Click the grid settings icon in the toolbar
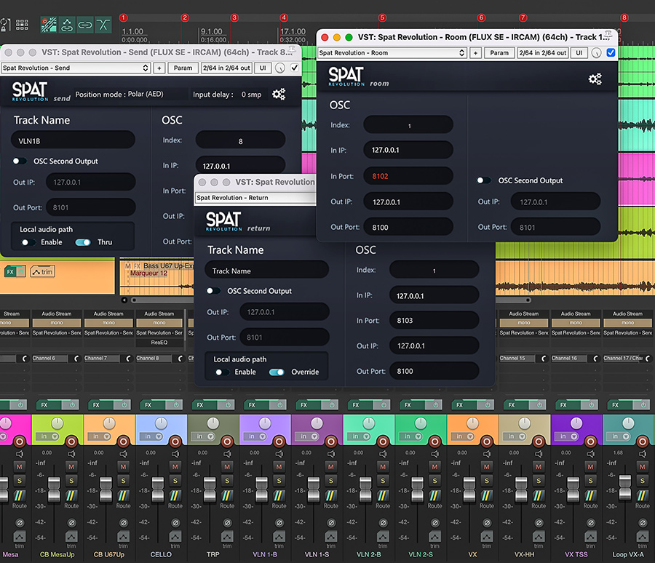The width and height of the screenshot is (655, 563). [22, 25]
